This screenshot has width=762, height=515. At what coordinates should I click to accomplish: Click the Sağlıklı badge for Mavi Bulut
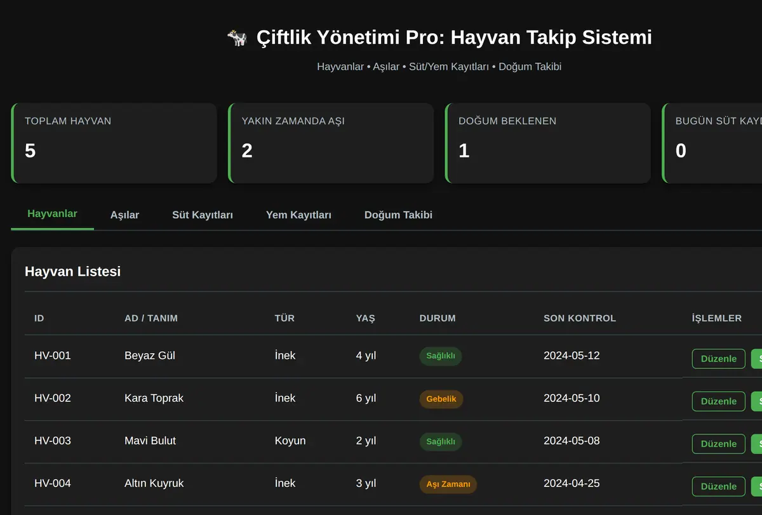(441, 442)
